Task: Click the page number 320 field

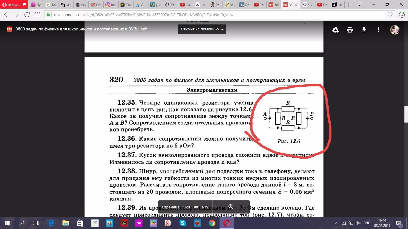Action: (186, 207)
